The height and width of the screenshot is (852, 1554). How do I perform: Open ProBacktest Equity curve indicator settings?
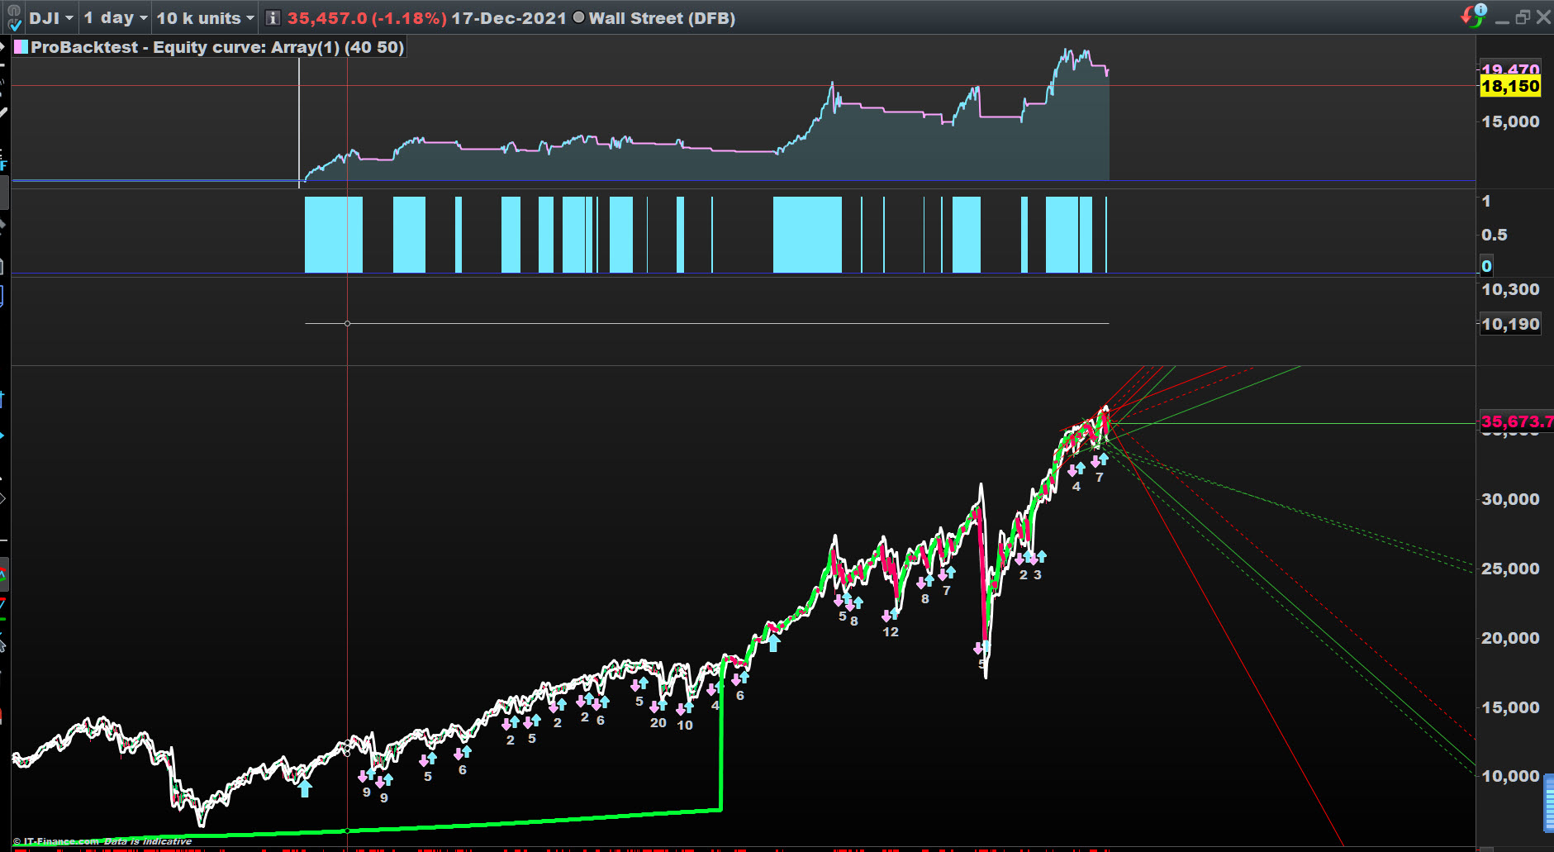pos(217,47)
